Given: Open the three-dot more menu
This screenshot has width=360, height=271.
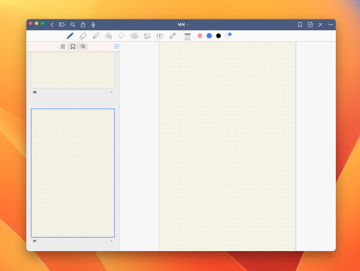Looking at the screenshot, I should pyautogui.click(x=331, y=24).
